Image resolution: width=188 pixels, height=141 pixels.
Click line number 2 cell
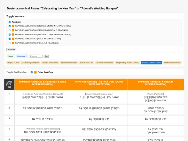(x=9, y=109)
